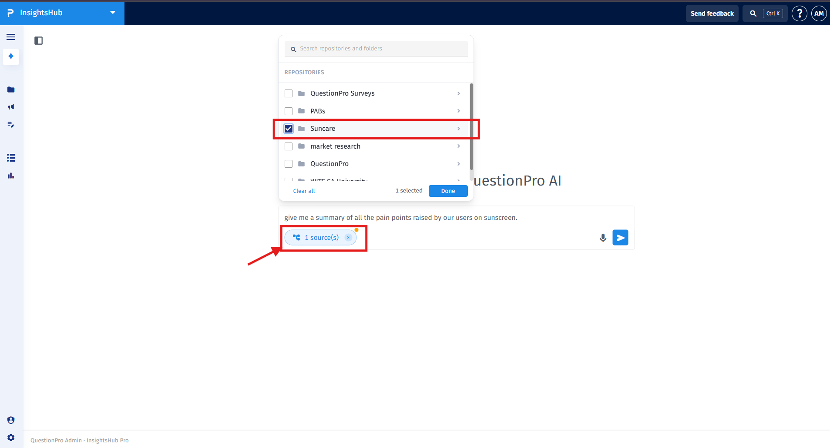This screenshot has height=448, width=830.
Task: Click the Done button
Action: tap(448, 191)
